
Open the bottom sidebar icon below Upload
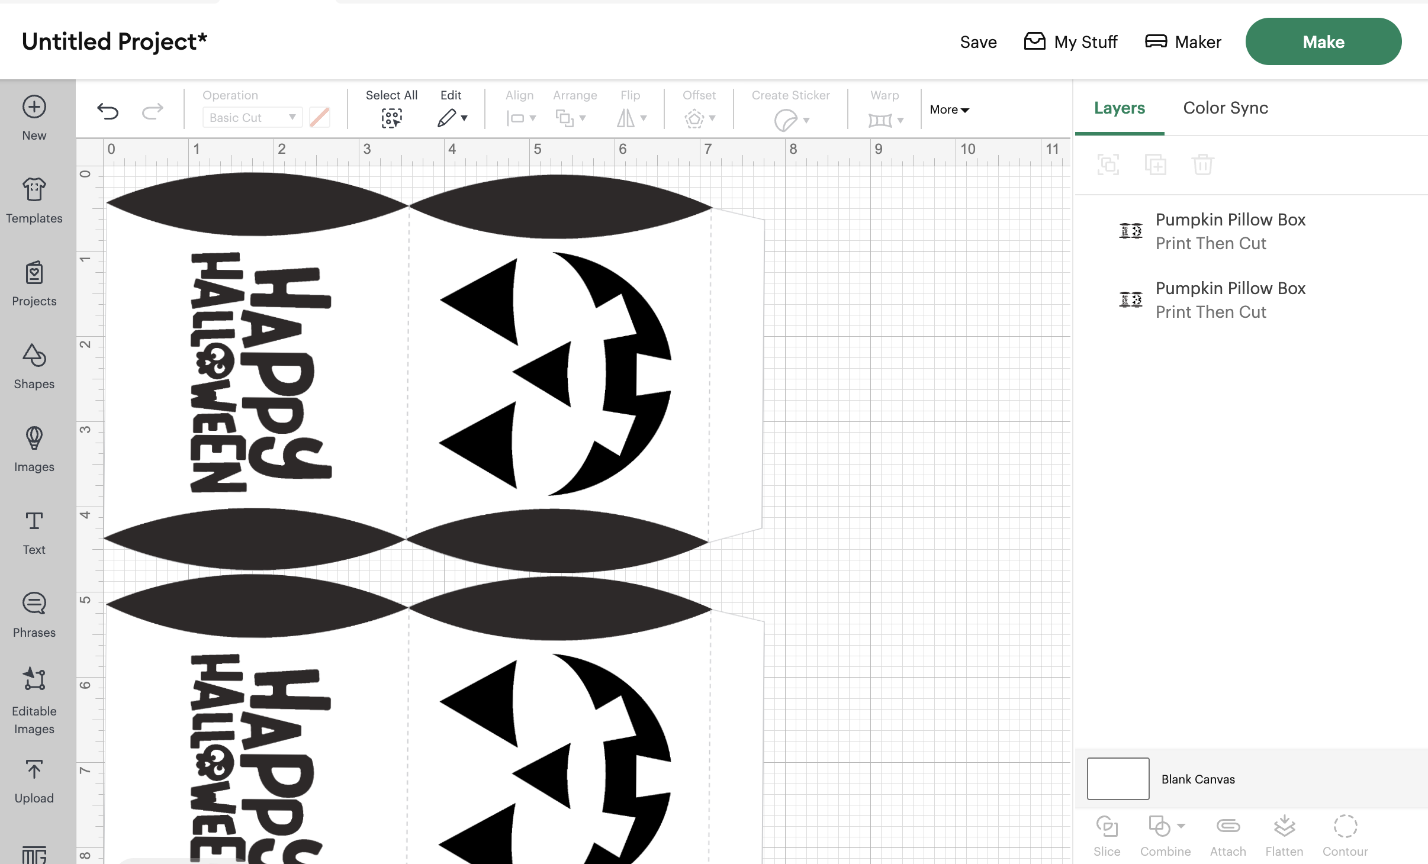(34, 855)
